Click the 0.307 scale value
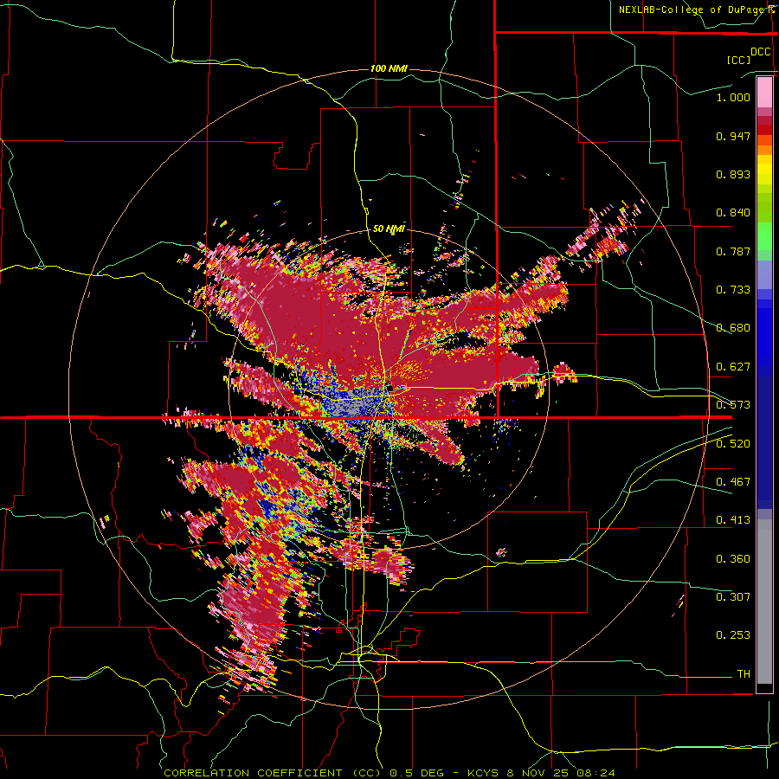 click(733, 596)
